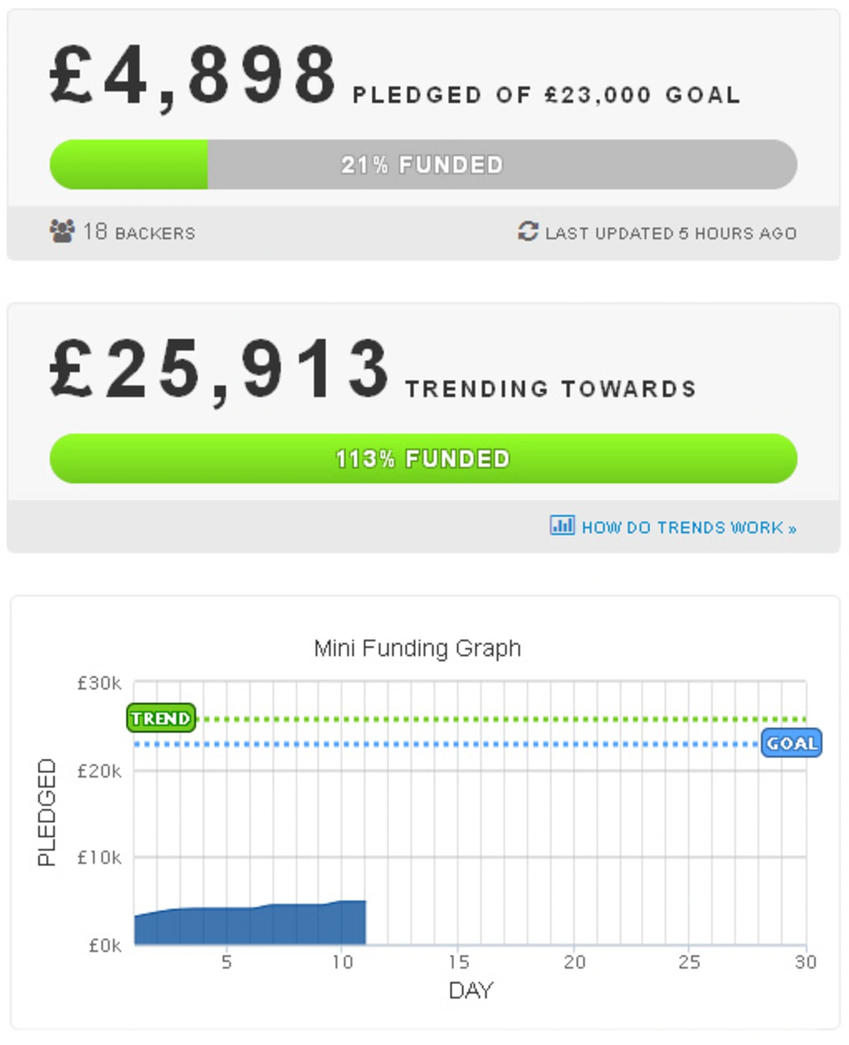Click the green dotted trend line
The width and height of the screenshot is (849, 1045).
click(501, 719)
